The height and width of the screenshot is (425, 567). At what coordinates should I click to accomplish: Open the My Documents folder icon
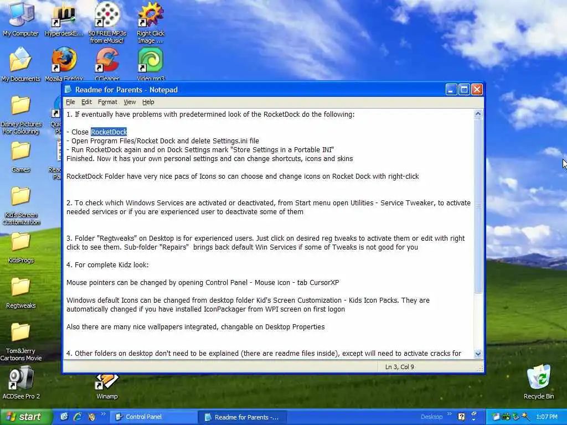point(20,64)
